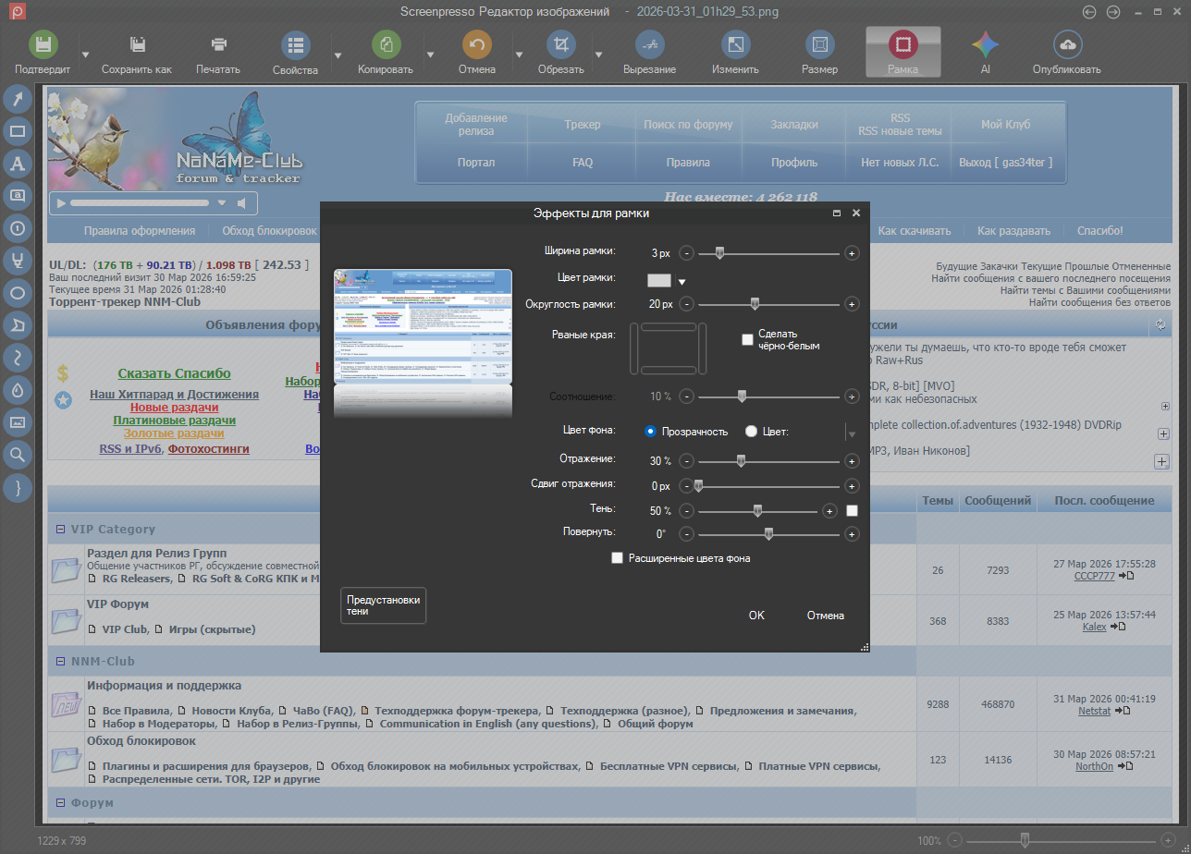Activate the magnifier tool in sidebar
Screen dimensions: 1191x854
point(18,454)
